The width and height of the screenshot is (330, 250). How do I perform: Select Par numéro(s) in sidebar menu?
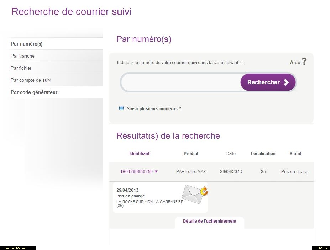pos(27,44)
